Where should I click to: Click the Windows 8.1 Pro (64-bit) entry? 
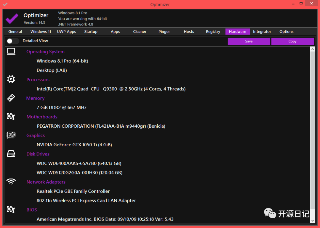tap(62, 61)
